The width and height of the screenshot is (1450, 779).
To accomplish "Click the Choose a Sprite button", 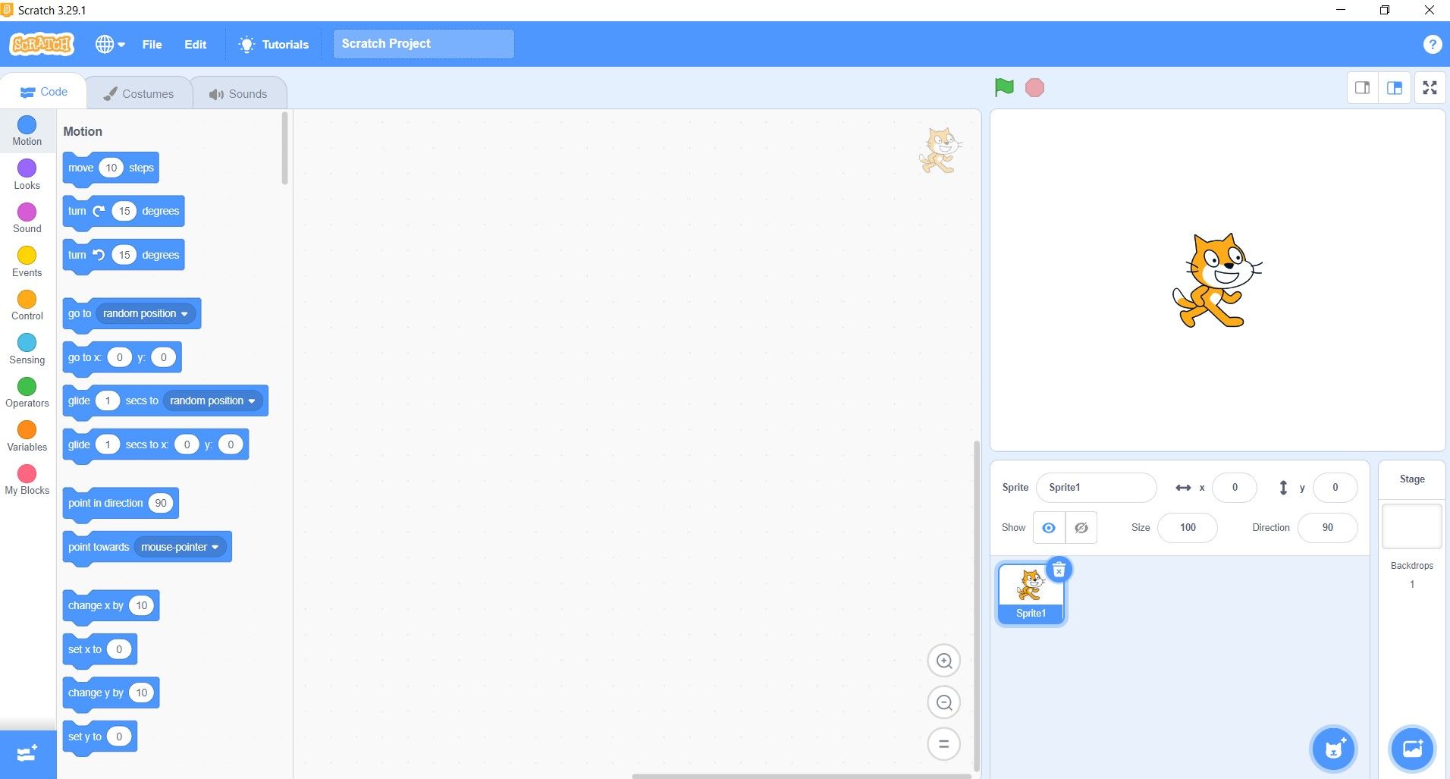I will [1332, 749].
